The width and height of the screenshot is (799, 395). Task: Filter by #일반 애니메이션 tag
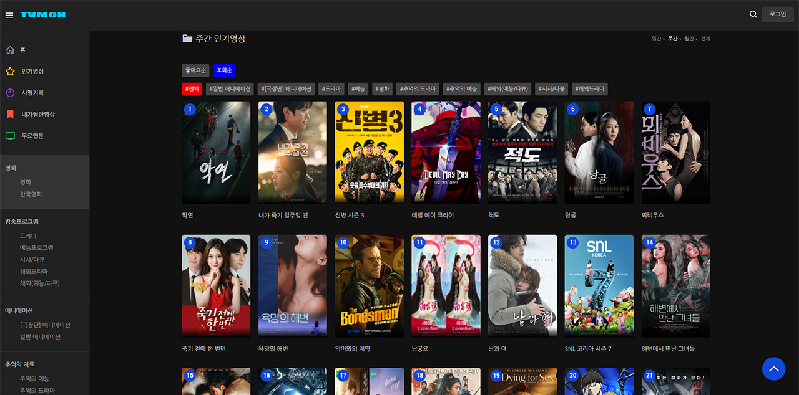pos(230,89)
